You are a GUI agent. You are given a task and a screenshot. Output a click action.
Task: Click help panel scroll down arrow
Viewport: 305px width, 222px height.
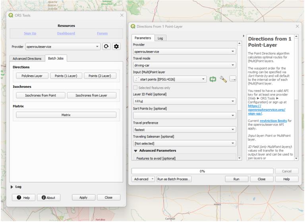pyautogui.click(x=296, y=158)
